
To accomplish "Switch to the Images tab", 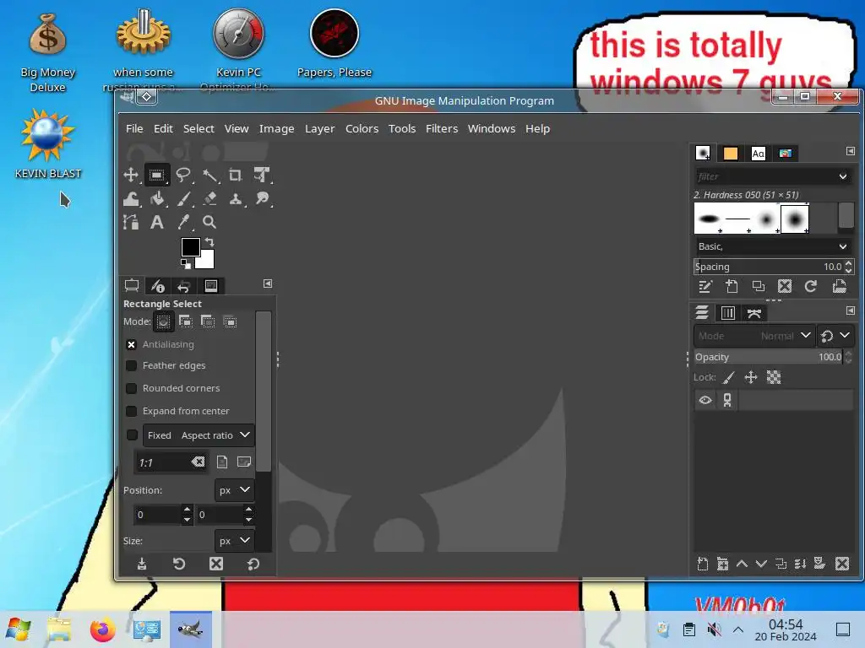I will (210, 285).
